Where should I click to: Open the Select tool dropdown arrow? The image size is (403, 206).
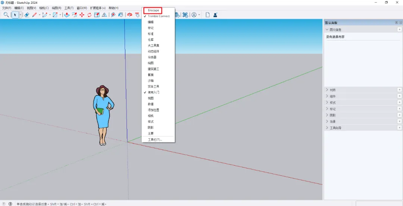pos(20,15)
